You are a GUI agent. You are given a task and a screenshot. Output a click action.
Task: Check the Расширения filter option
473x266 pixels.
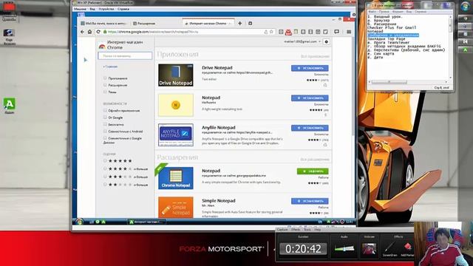point(105,85)
